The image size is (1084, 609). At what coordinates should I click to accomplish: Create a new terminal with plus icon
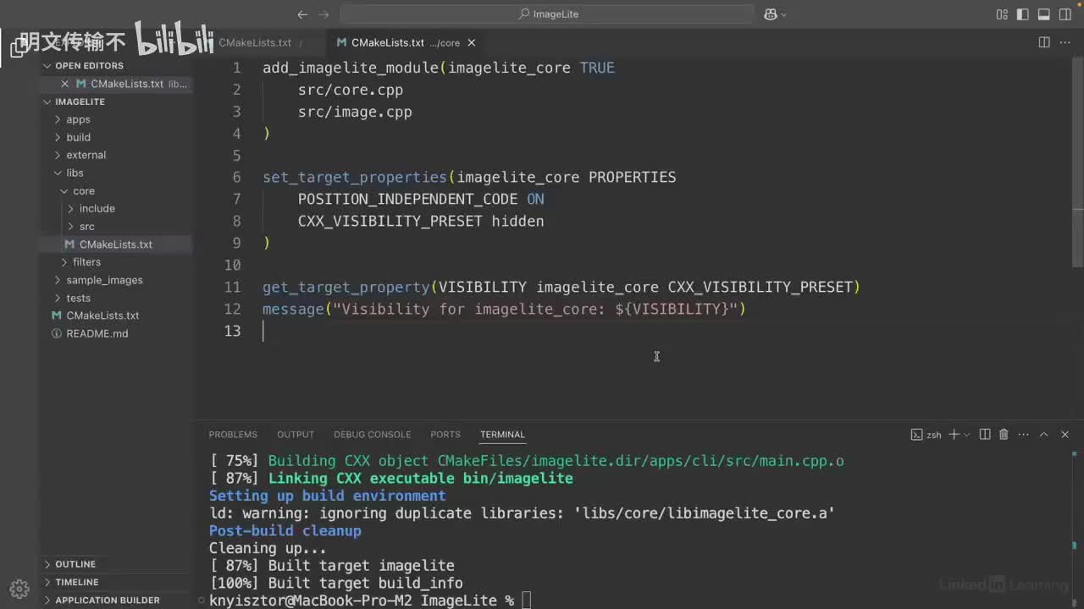(954, 435)
